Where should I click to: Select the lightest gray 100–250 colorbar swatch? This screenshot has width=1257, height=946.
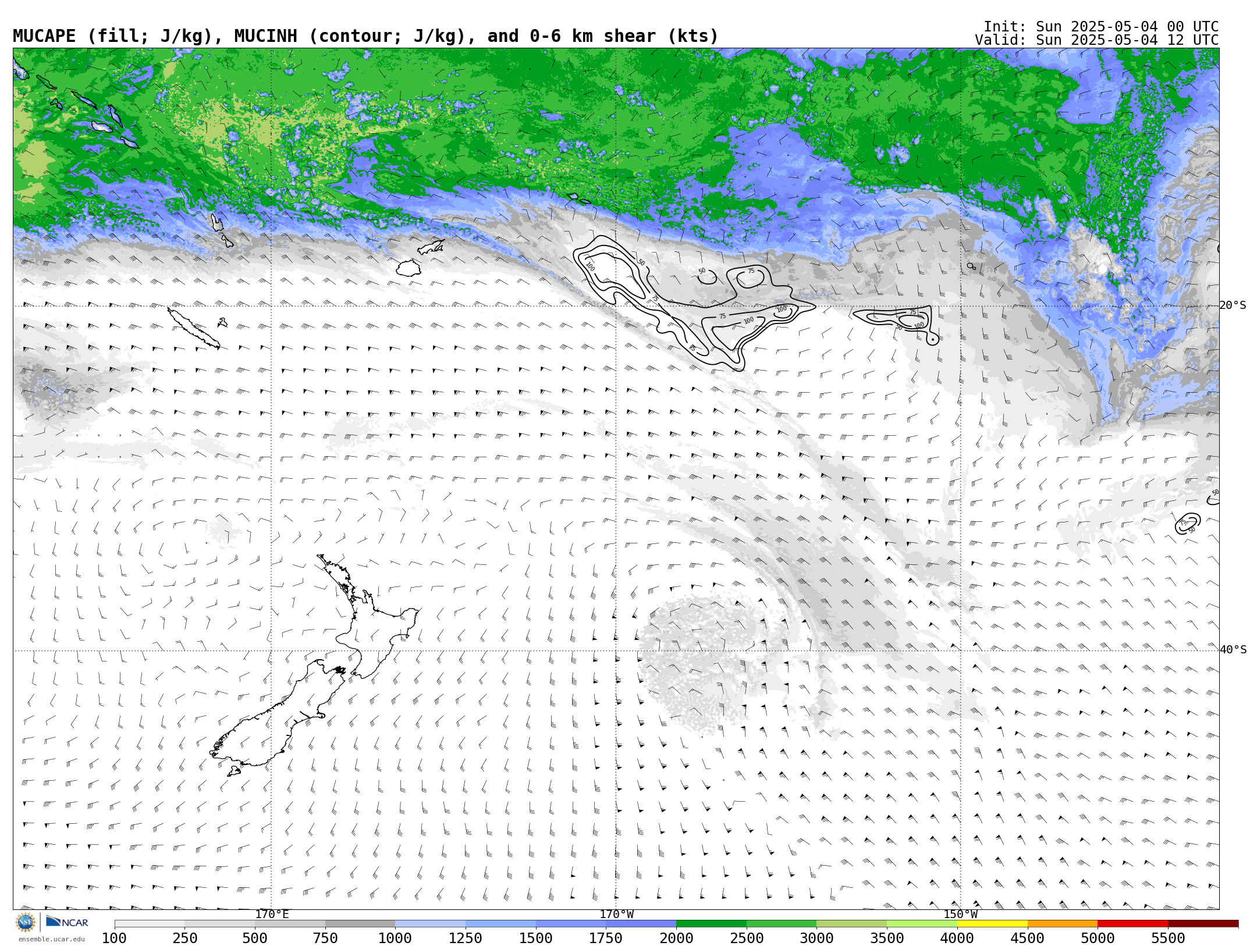(x=150, y=924)
